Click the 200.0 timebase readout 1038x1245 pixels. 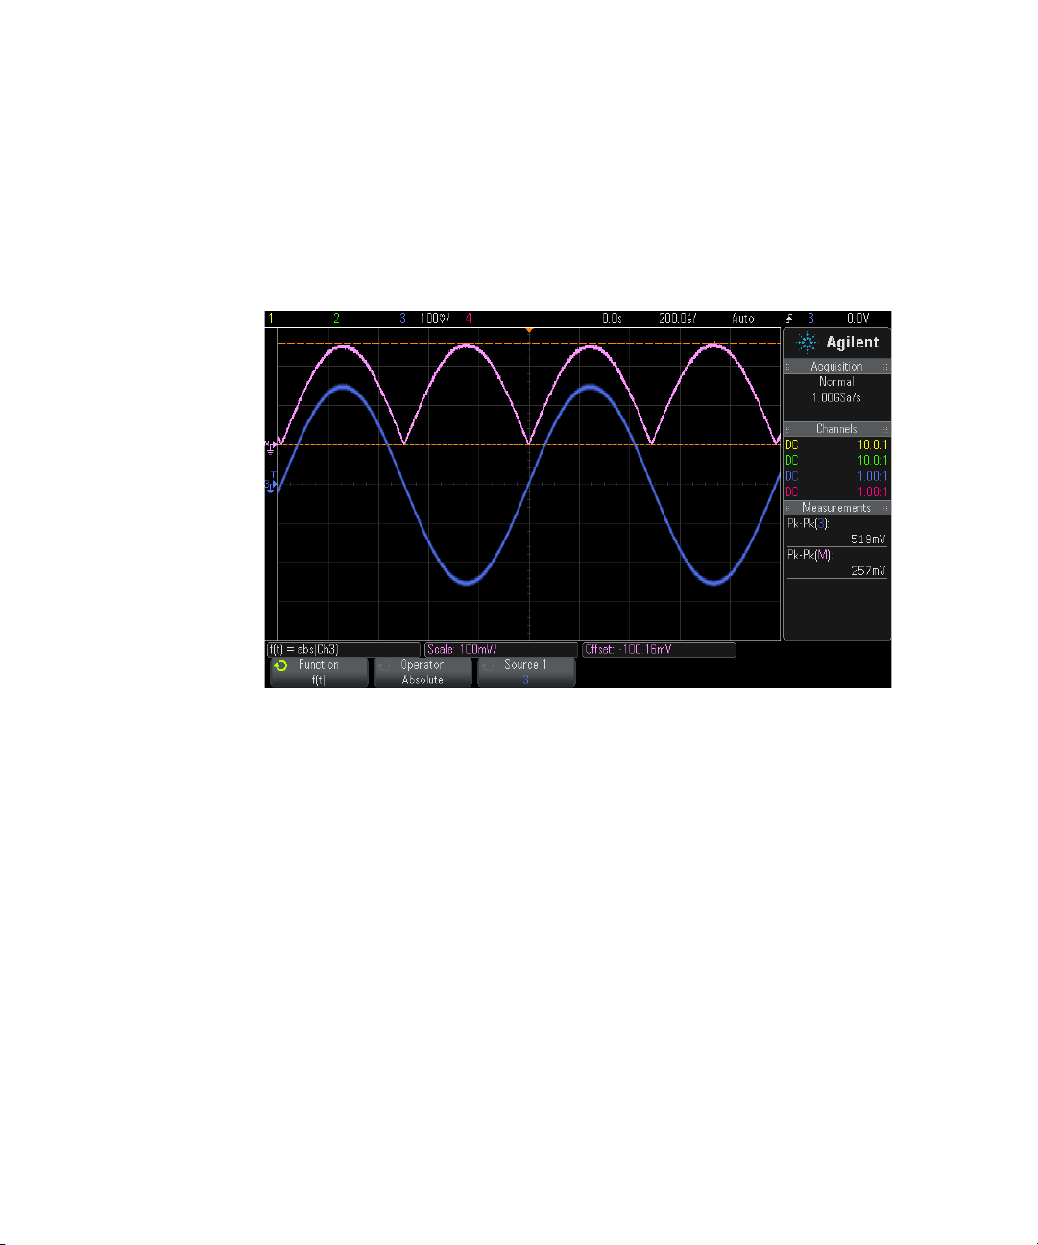(679, 318)
